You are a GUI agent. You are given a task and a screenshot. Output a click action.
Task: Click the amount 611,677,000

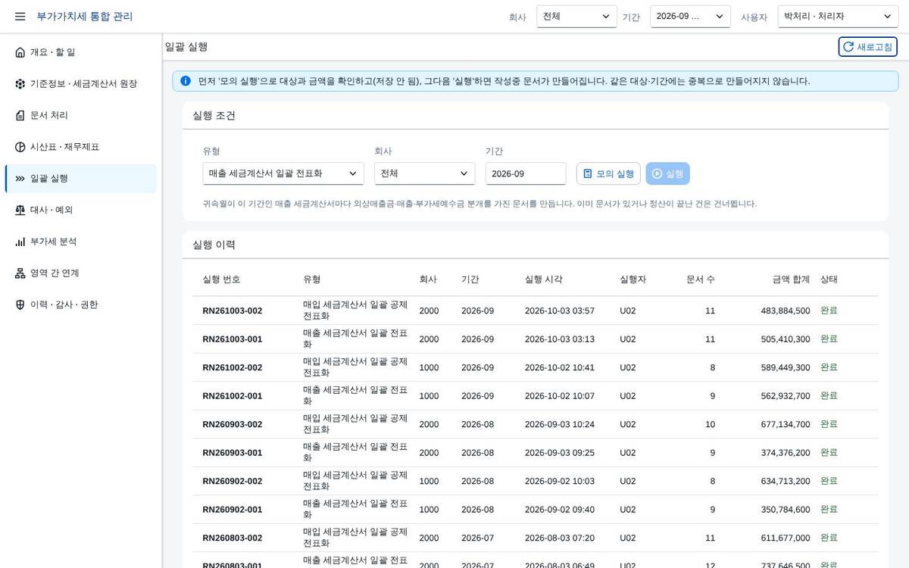click(x=786, y=538)
